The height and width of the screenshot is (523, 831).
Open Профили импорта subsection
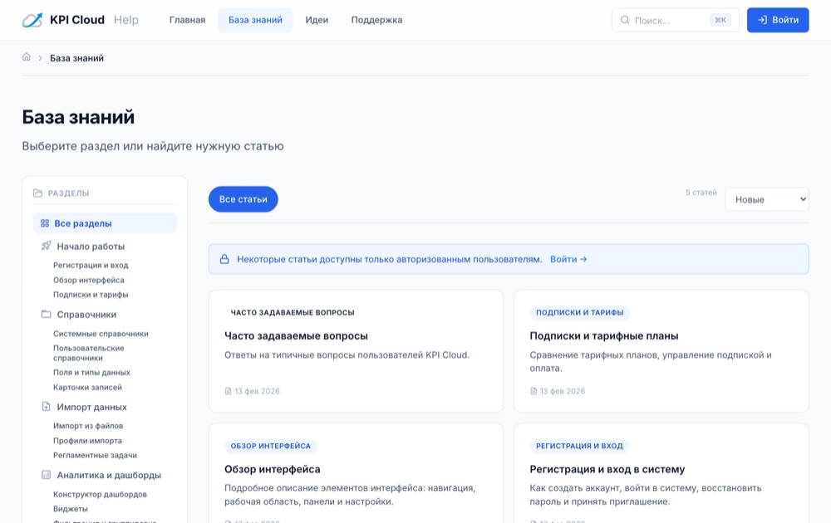coord(87,441)
